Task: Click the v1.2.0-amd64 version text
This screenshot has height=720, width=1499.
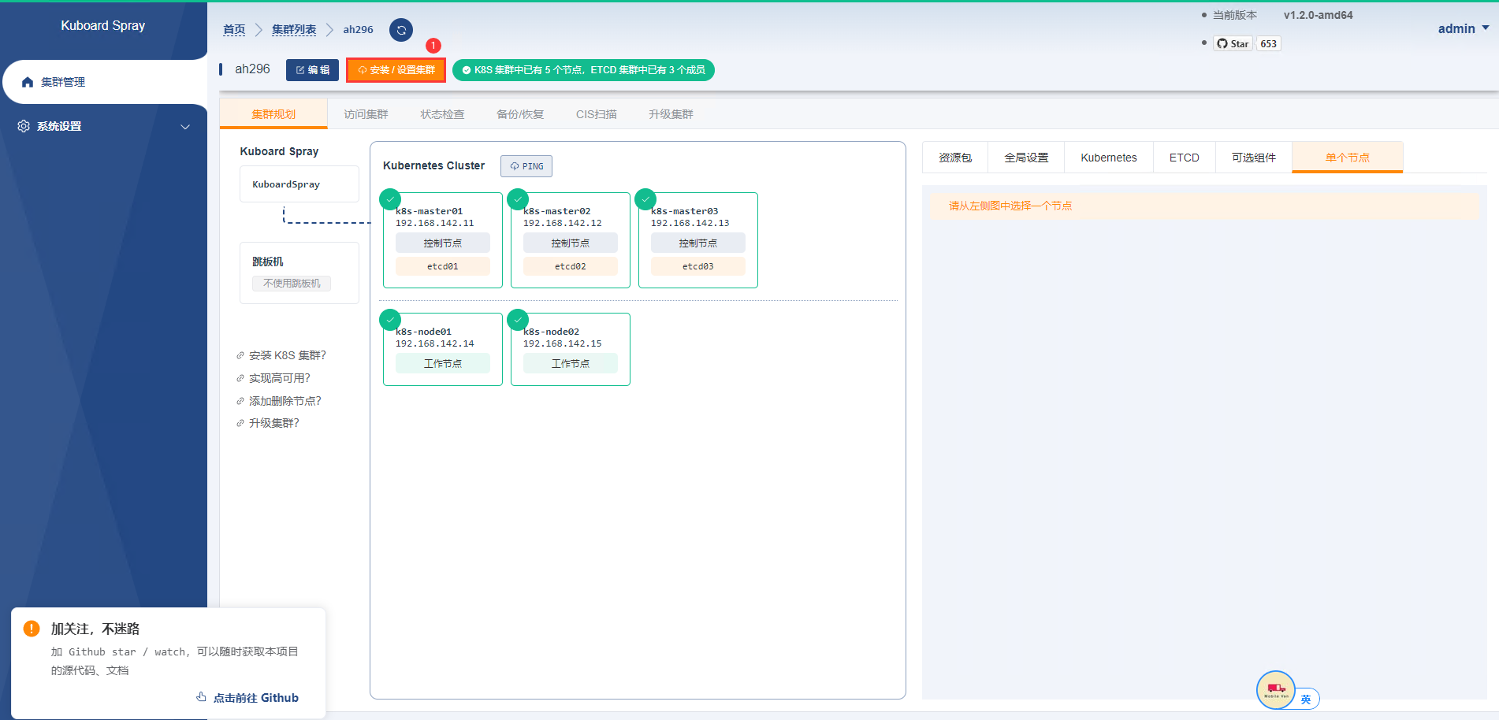Action: (1319, 15)
